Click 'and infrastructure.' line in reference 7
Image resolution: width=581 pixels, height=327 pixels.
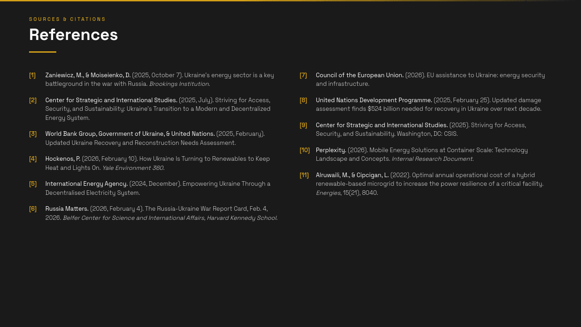(343, 84)
